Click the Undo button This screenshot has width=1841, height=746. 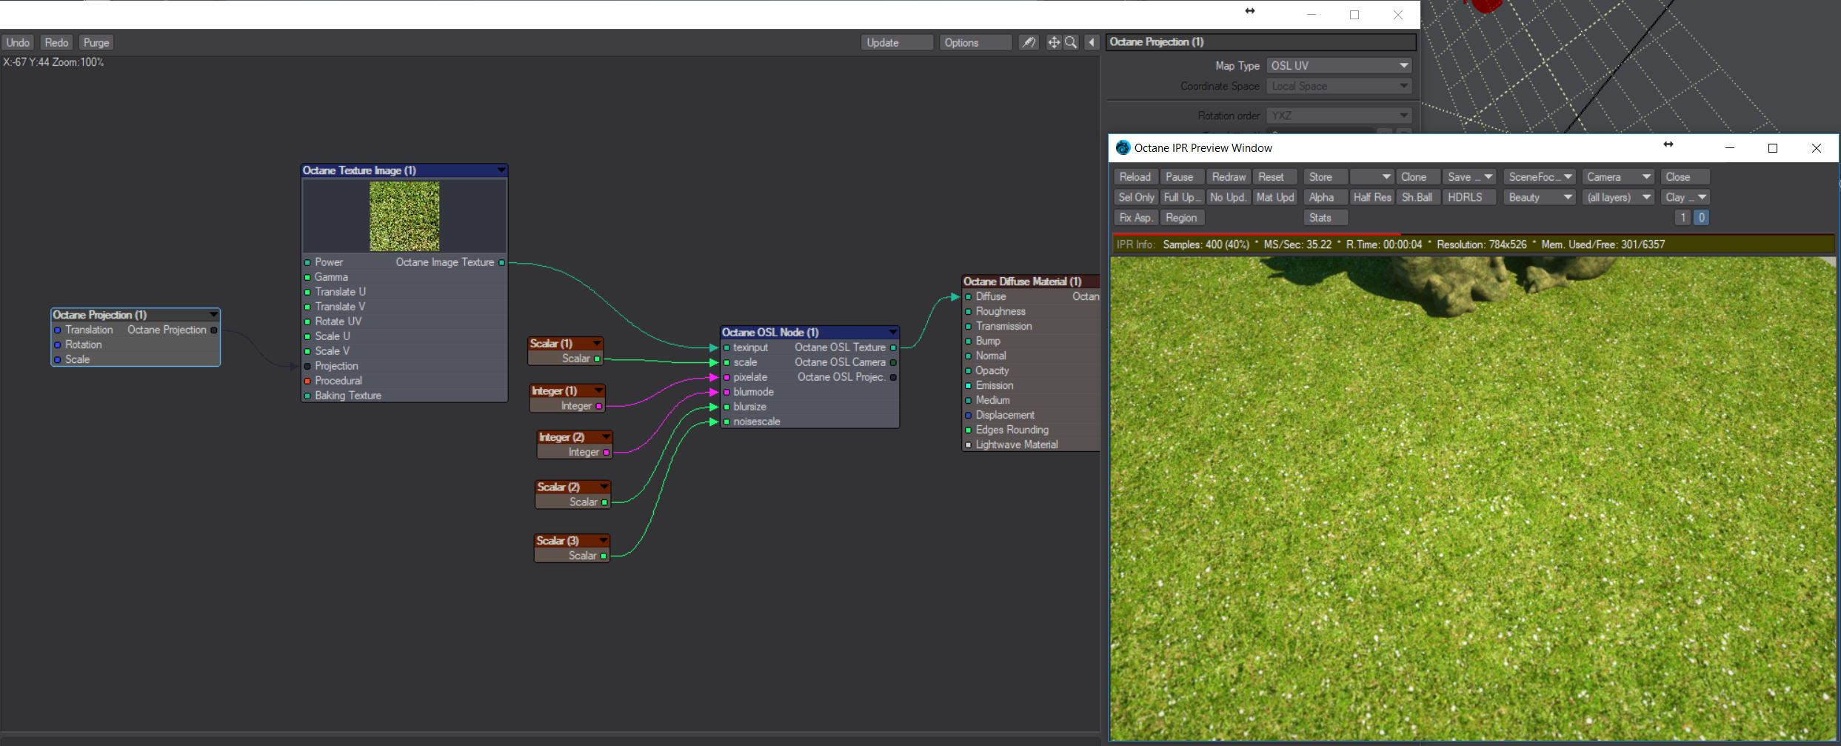click(x=18, y=43)
